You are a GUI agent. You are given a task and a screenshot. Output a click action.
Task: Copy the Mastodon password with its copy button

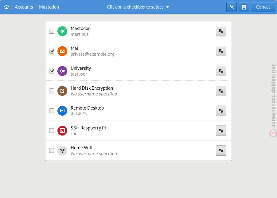coord(221,31)
